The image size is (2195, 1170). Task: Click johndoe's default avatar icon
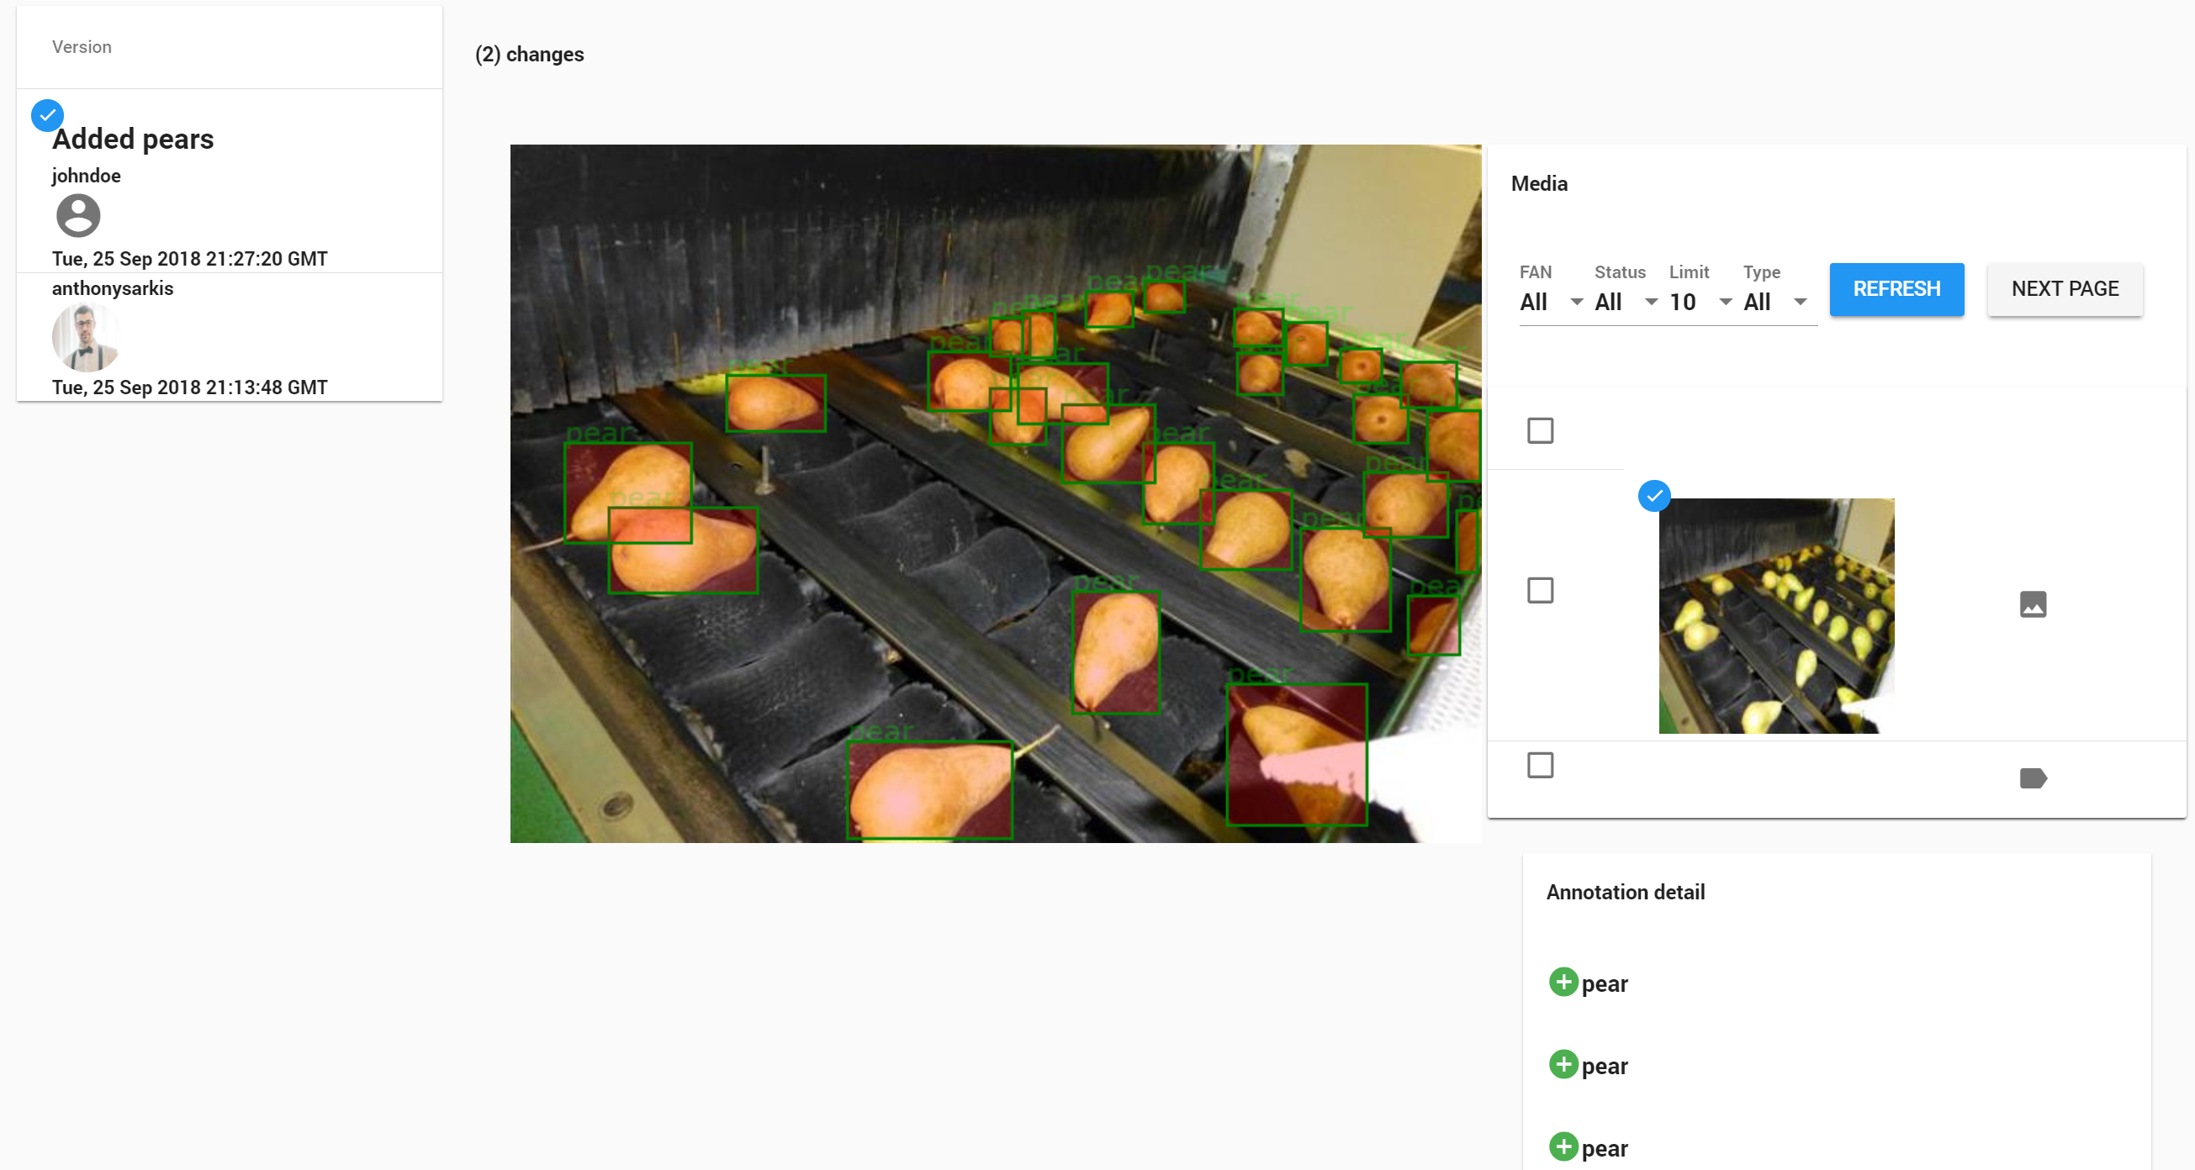coord(77,215)
